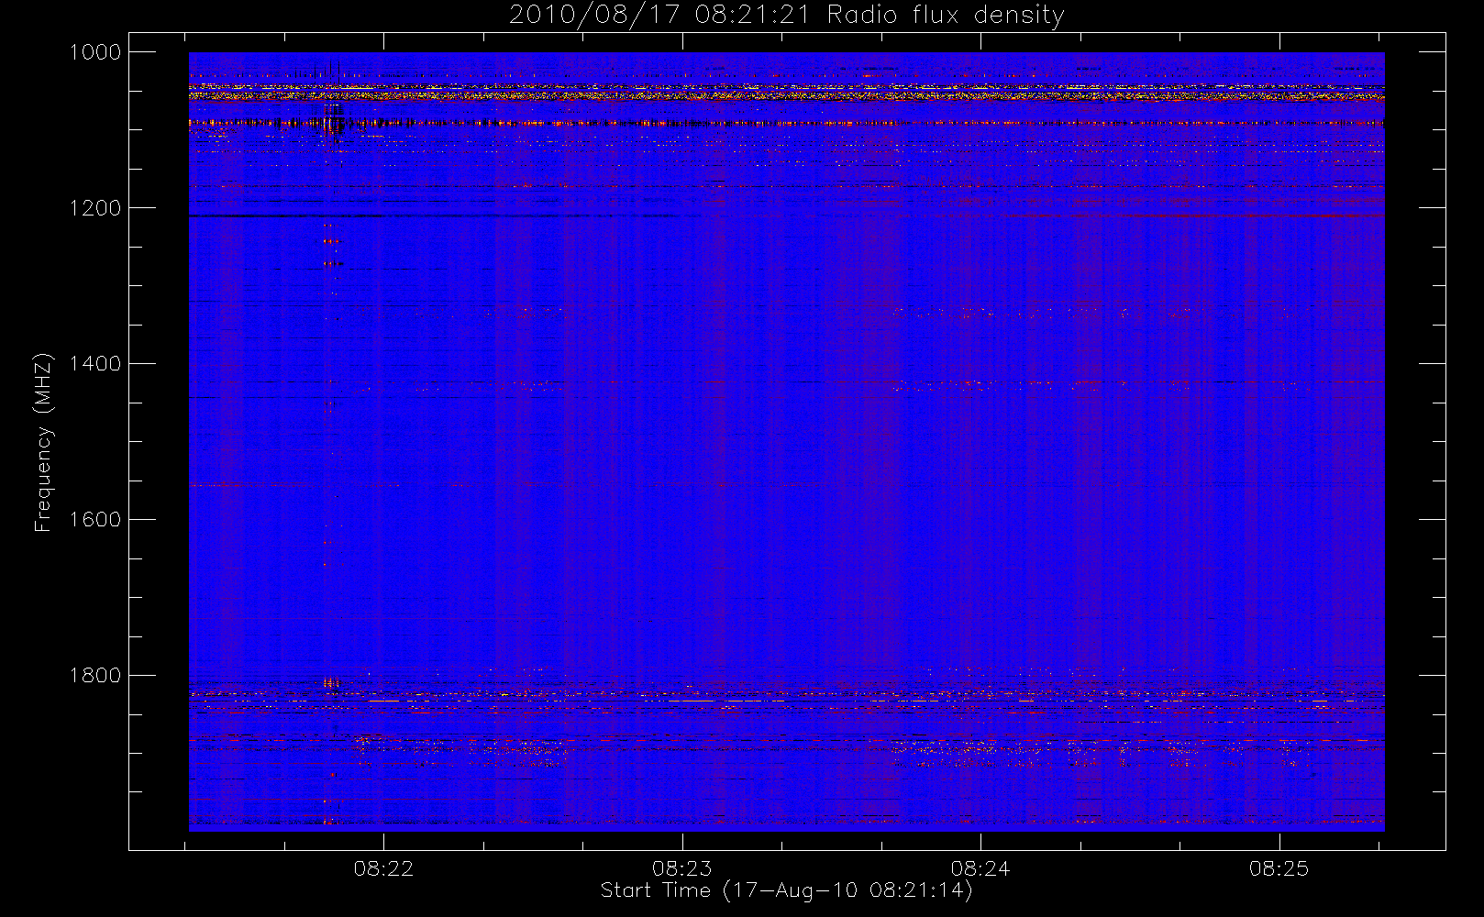Click the 08:25 time tick label
The image size is (1484, 917).
(1279, 867)
